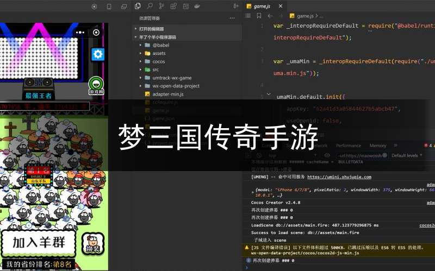This screenshot has height=271, width=435.
Task: Open the Extensions blocks icon
Action: coord(173,6)
